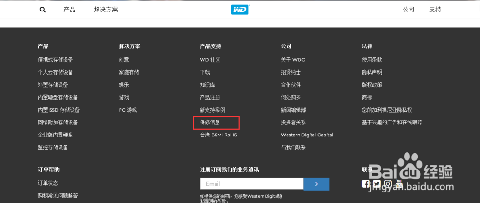The height and width of the screenshot is (203, 480).
Task: Open the 支持 top menu
Action: point(435,10)
